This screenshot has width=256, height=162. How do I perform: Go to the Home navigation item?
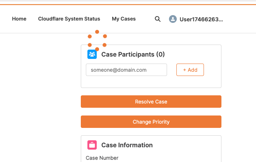[19, 19]
